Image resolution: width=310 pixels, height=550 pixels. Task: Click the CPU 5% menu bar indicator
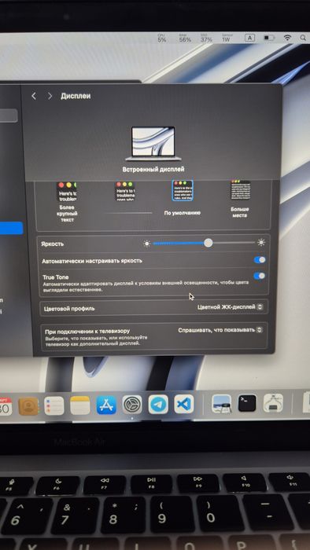(x=161, y=38)
